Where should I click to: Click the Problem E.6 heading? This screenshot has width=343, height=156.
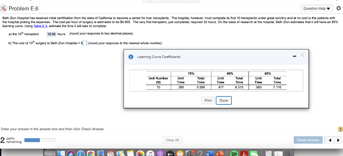[x=24, y=8]
